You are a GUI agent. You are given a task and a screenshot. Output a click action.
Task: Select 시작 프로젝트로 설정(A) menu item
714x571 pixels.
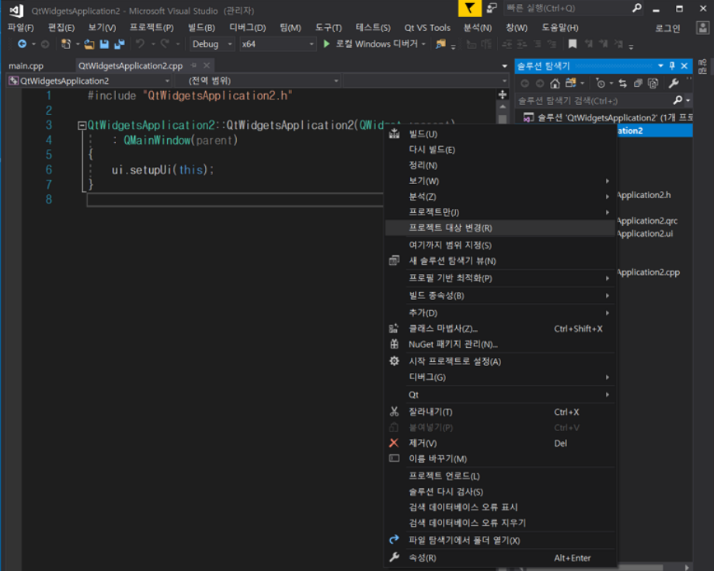499,361
